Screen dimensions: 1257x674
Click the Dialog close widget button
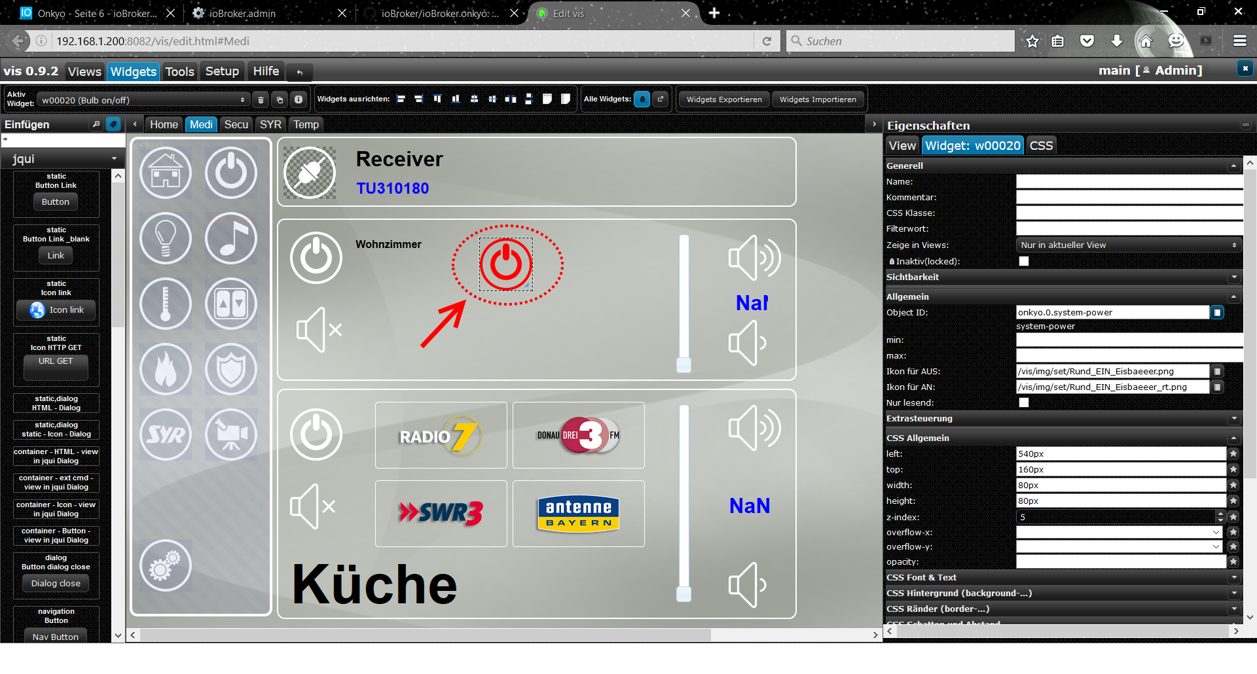(56, 583)
